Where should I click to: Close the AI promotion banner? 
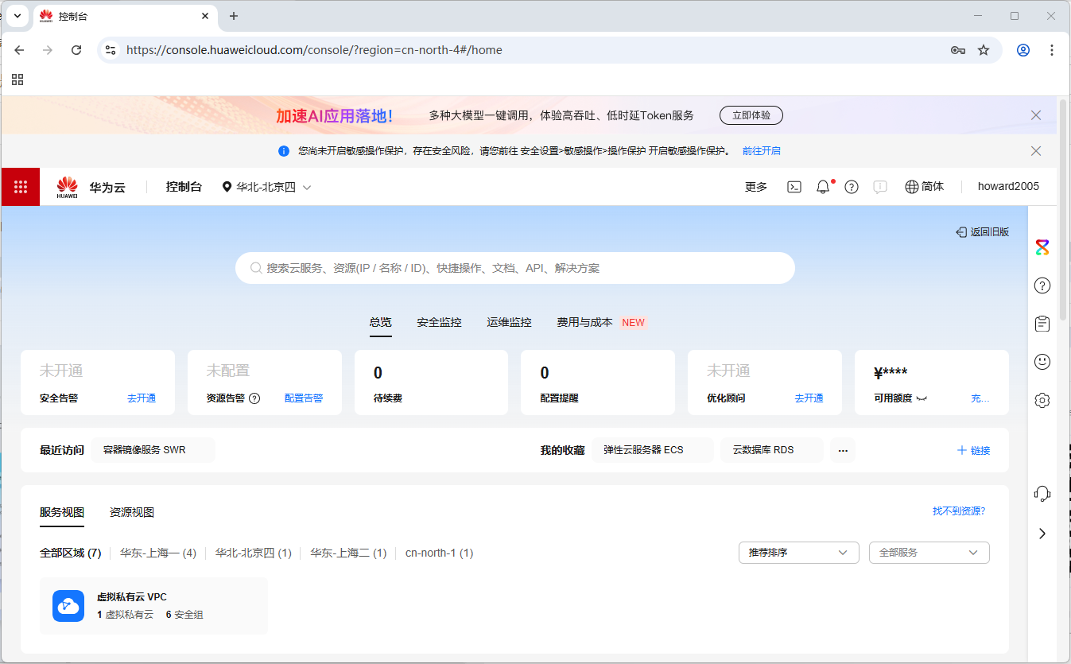1036,115
